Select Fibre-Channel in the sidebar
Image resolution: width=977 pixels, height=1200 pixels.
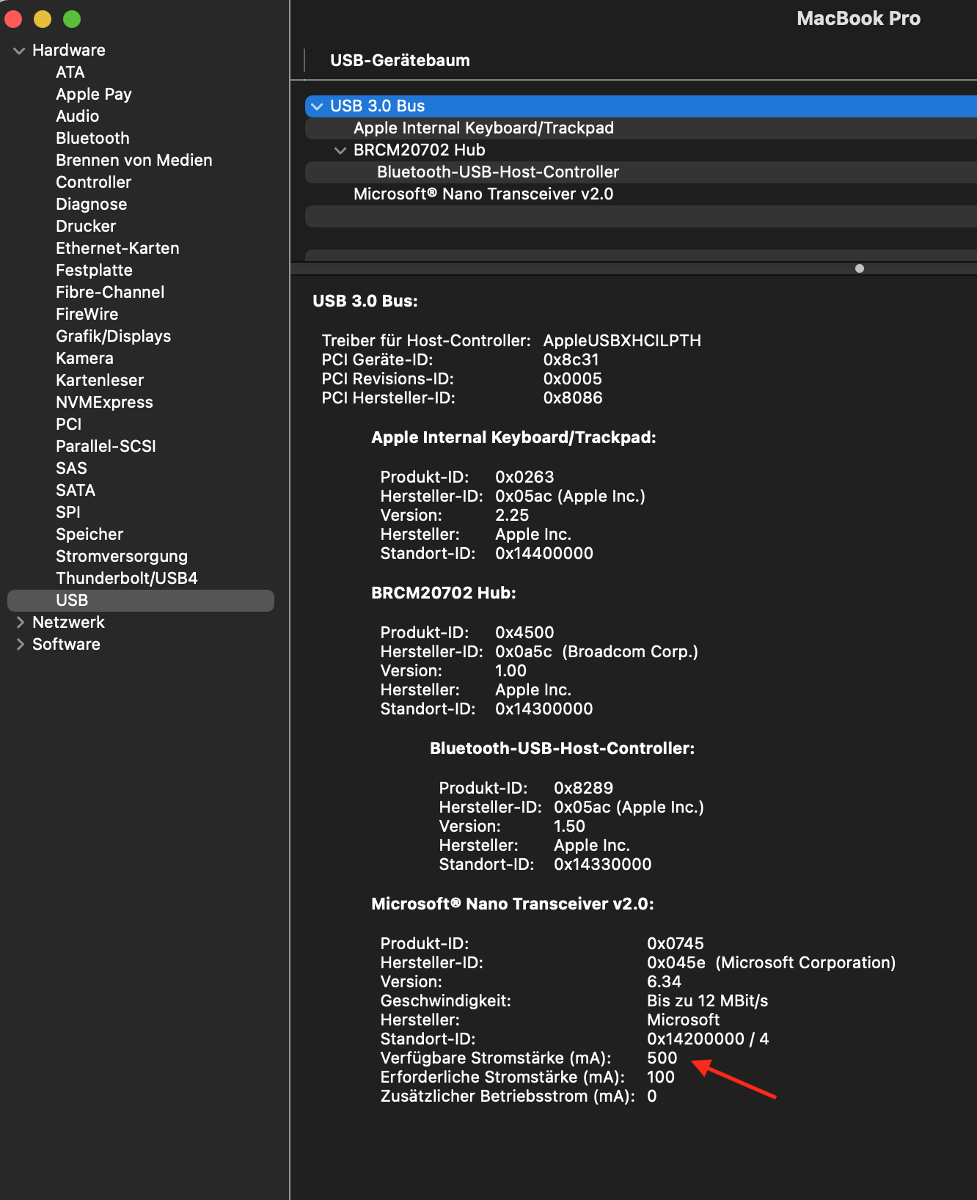tap(110, 293)
